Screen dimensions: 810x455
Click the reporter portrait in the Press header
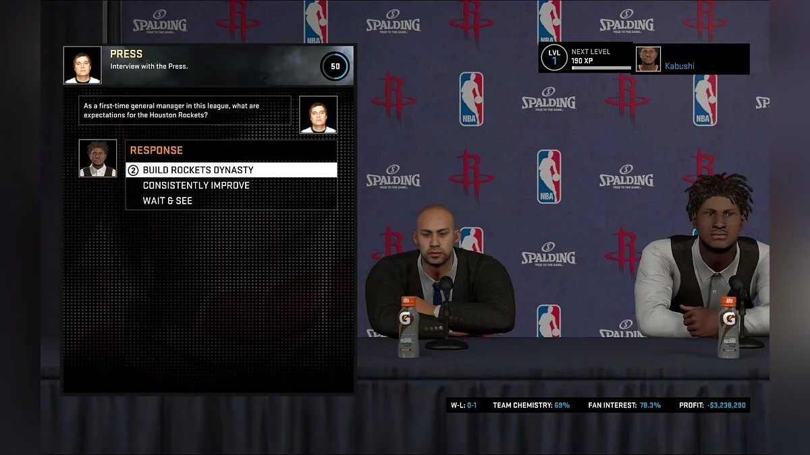pyautogui.click(x=82, y=65)
